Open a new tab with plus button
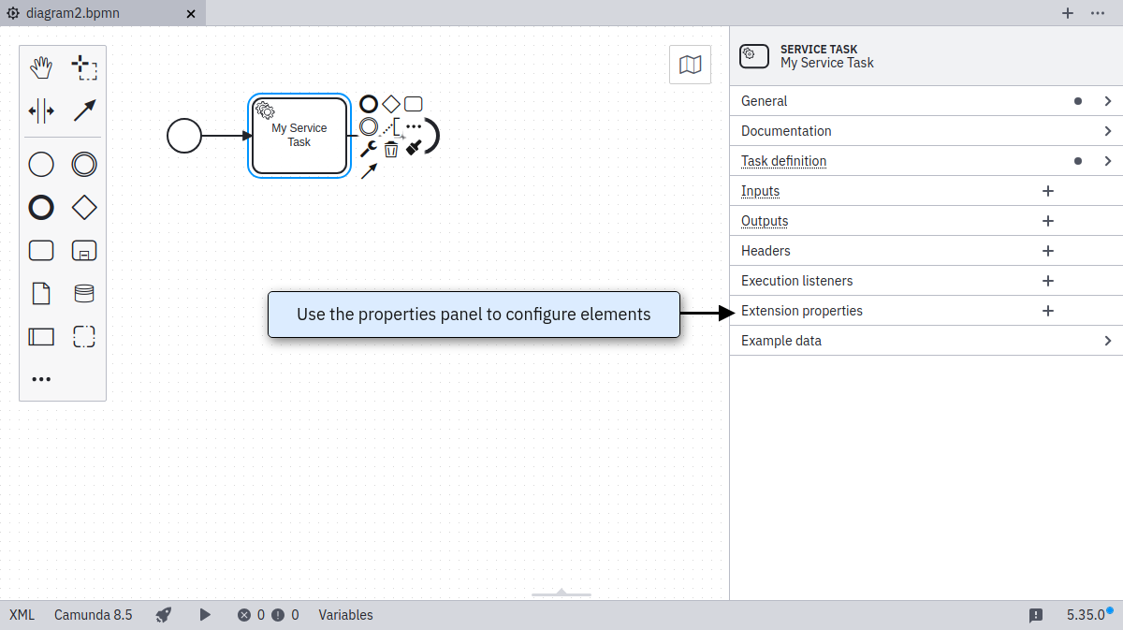 coord(1068,13)
